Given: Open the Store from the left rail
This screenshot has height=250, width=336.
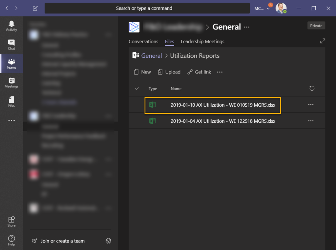Looking at the screenshot, I should click(x=11, y=221).
